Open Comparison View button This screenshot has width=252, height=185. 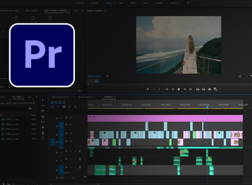tap(215, 89)
